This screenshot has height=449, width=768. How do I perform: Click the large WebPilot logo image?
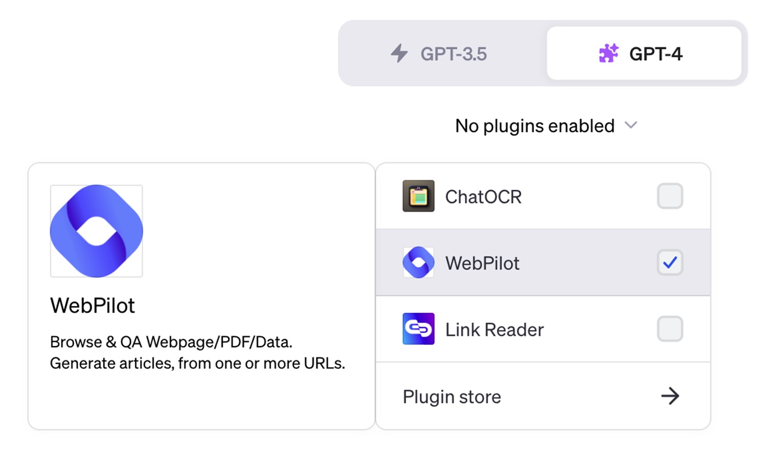[x=96, y=231]
